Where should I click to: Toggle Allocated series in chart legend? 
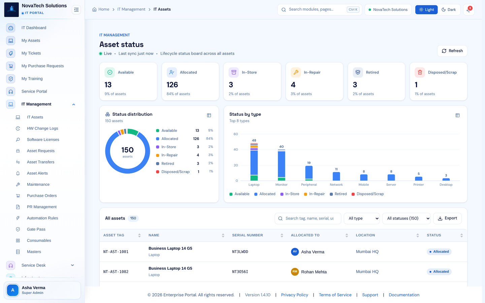click(265, 194)
